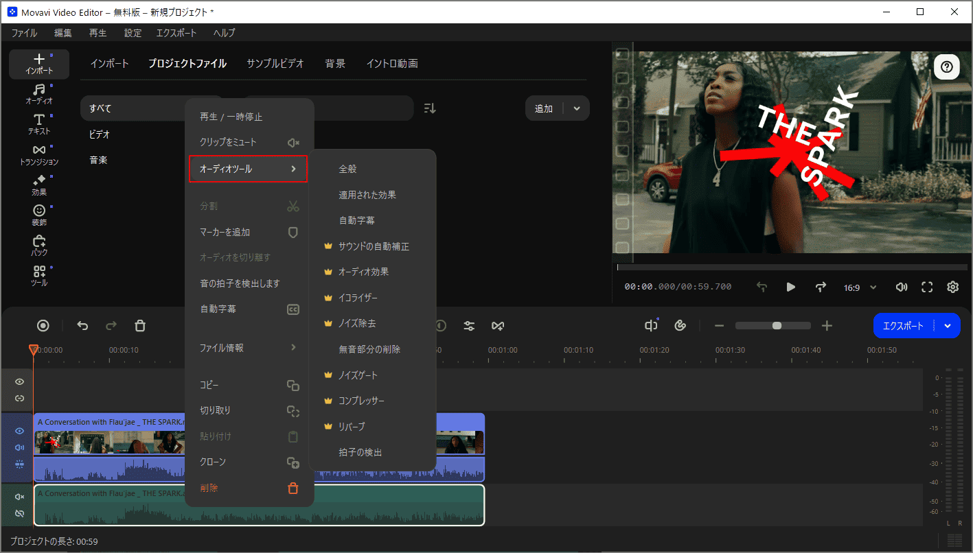The width and height of the screenshot is (973, 553).
Task: Unmute the audio track in timeline
Action: click(20, 497)
